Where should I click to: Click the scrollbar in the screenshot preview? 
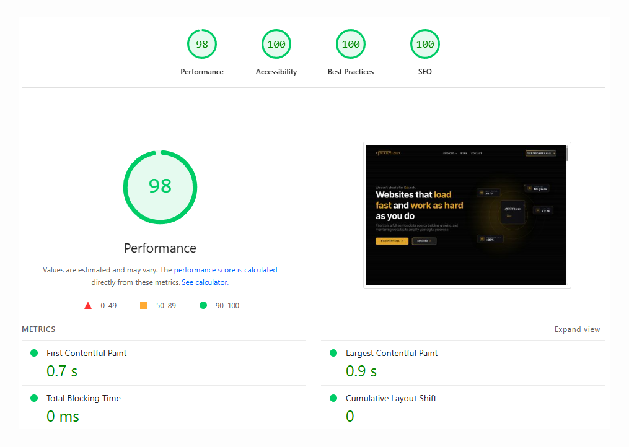click(567, 155)
